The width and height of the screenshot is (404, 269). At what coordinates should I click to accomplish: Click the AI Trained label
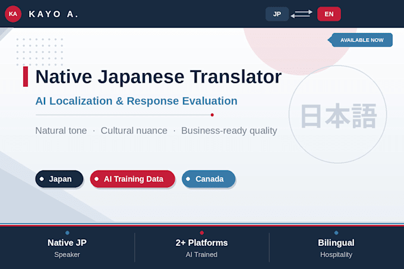click(201, 255)
